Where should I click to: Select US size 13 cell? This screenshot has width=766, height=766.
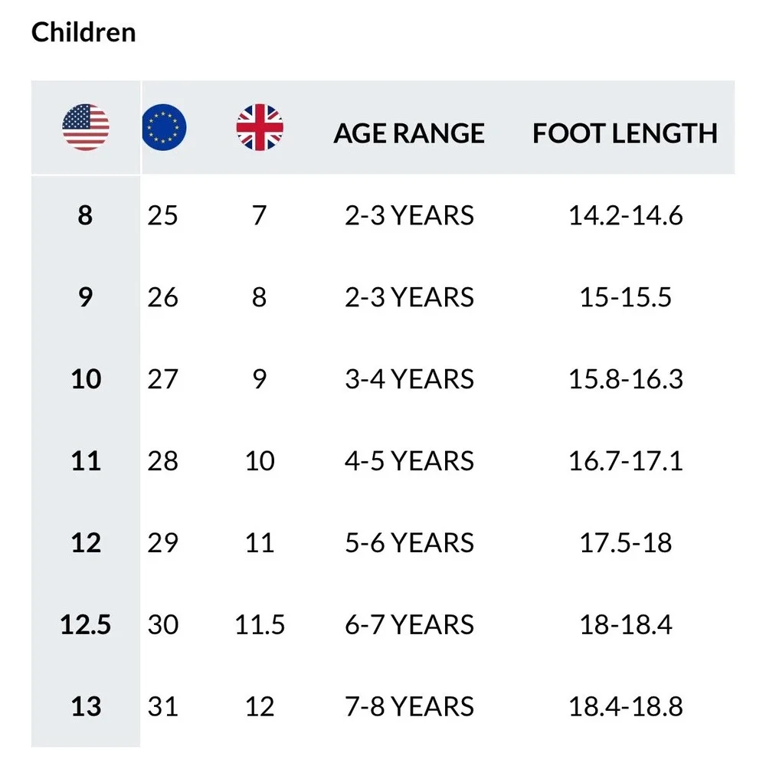(86, 706)
